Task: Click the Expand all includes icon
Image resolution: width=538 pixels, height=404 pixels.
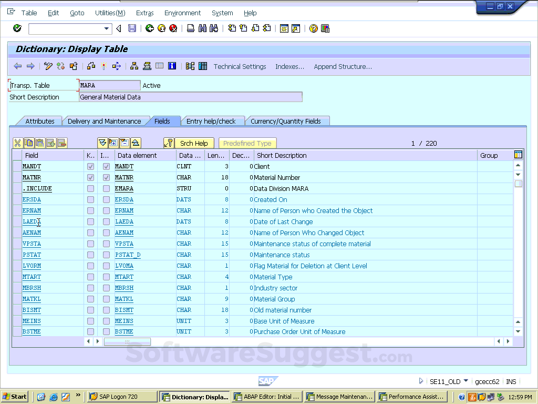Action: coord(102,143)
